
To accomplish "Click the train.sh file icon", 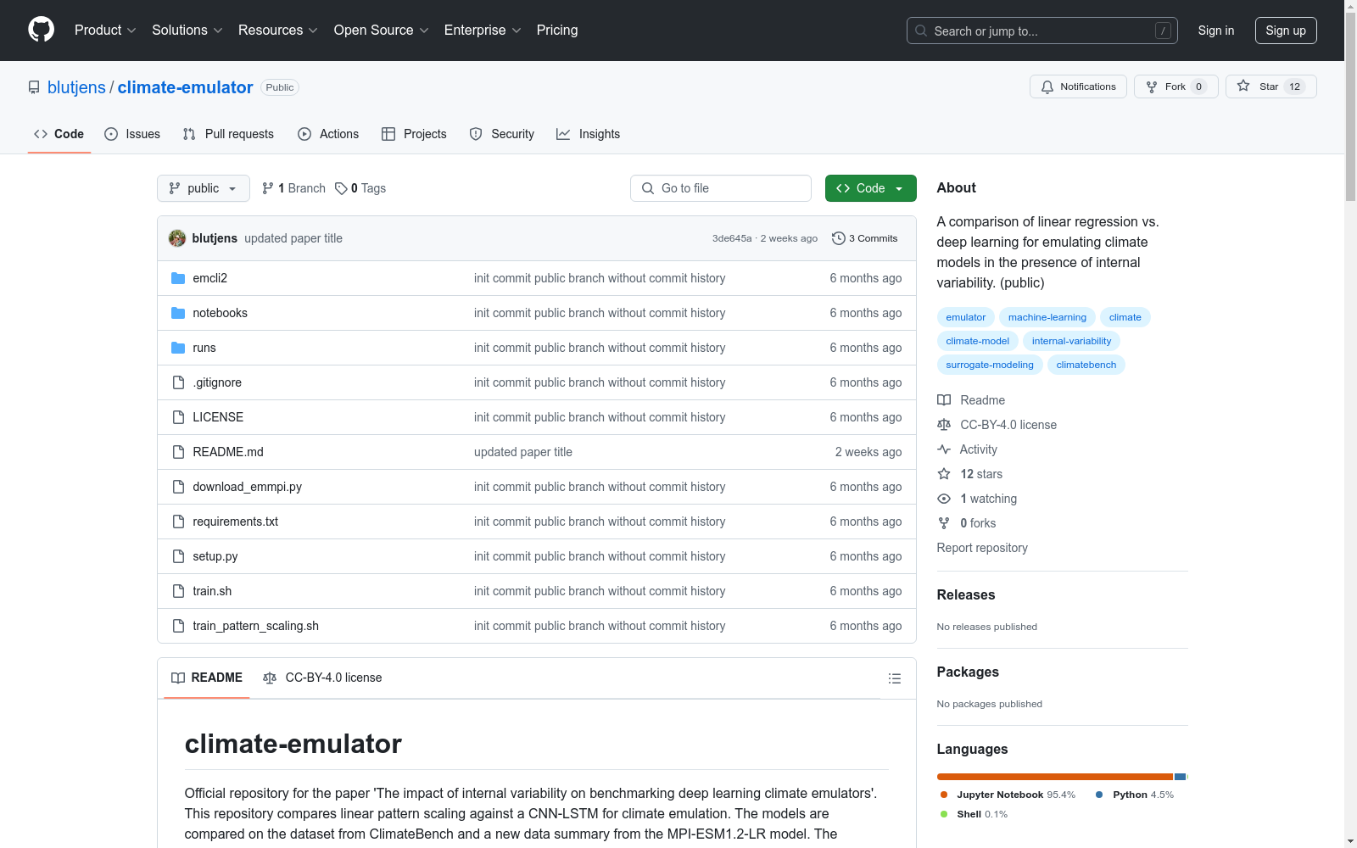I will [178, 591].
